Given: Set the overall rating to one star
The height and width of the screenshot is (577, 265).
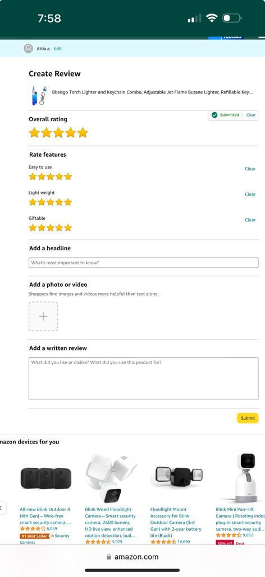Looking at the screenshot, I should click(34, 132).
